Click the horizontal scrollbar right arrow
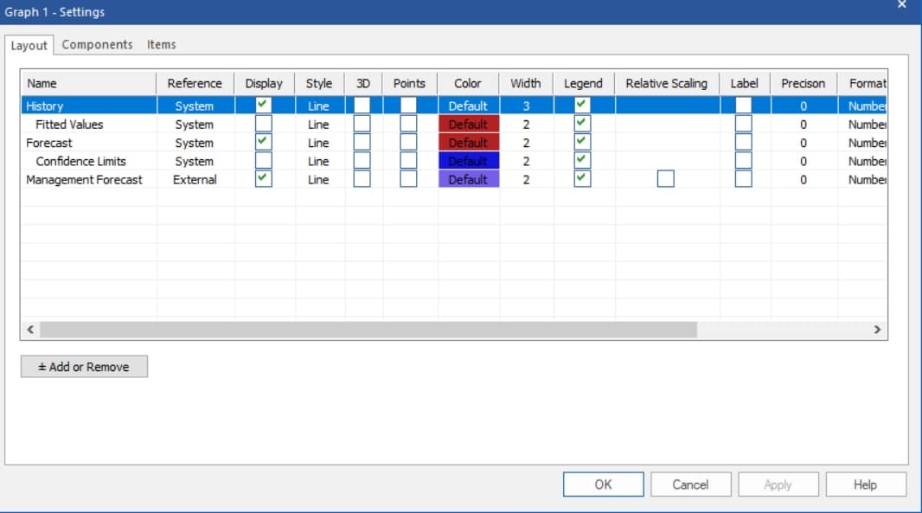Image resolution: width=922 pixels, height=513 pixels. 877,330
